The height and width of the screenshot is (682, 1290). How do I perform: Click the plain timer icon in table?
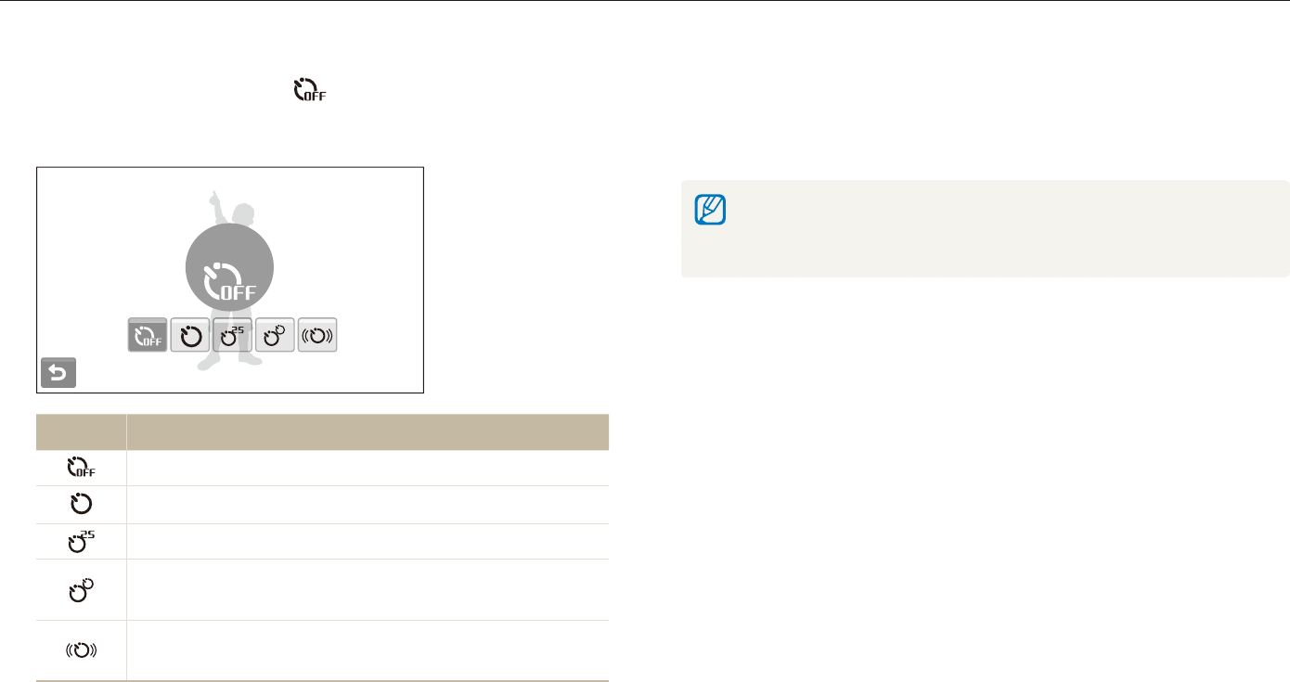tap(82, 505)
